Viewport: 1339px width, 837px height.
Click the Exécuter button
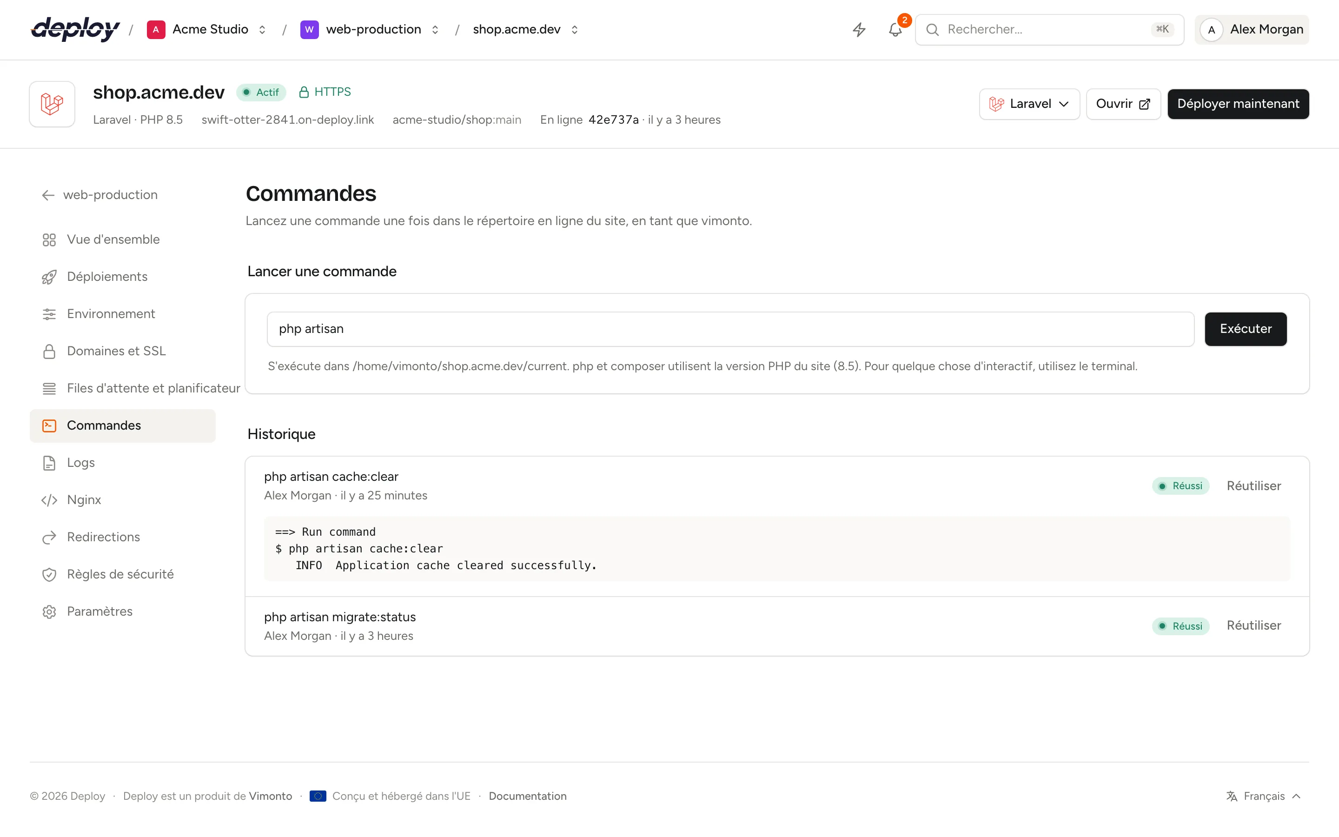click(1246, 329)
